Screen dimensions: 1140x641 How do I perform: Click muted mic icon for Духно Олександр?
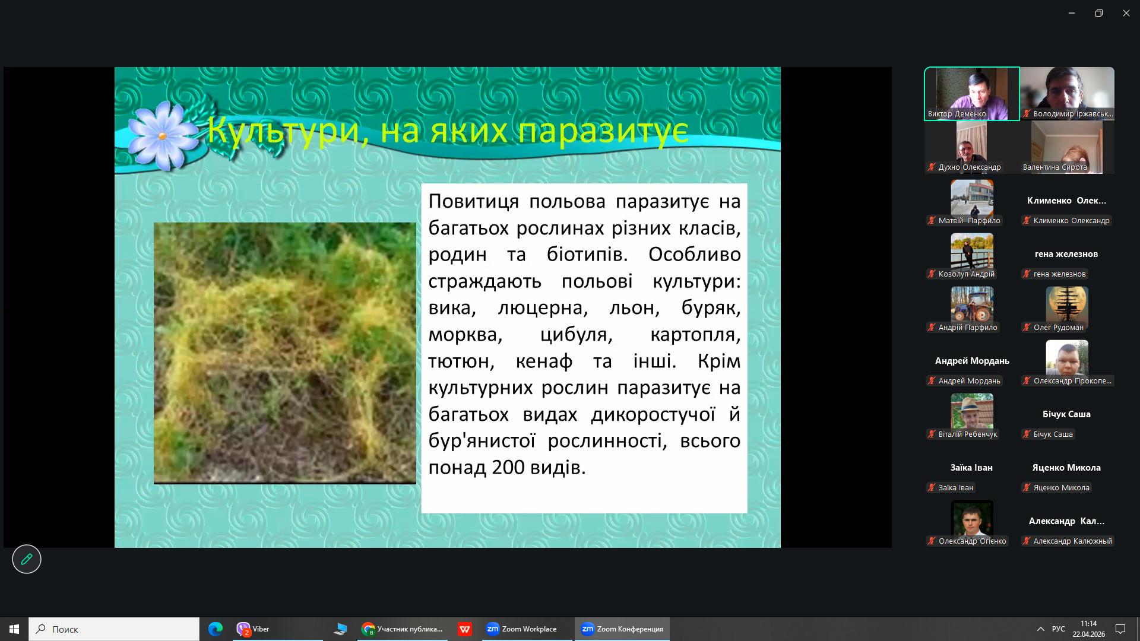(x=932, y=167)
